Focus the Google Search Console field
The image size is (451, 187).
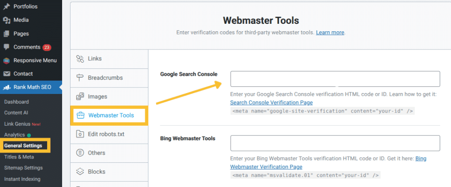pos(335,79)
